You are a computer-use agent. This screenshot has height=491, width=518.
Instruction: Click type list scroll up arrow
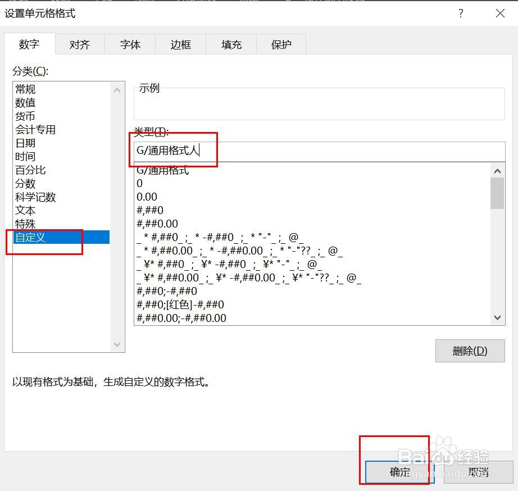(498, 171)
